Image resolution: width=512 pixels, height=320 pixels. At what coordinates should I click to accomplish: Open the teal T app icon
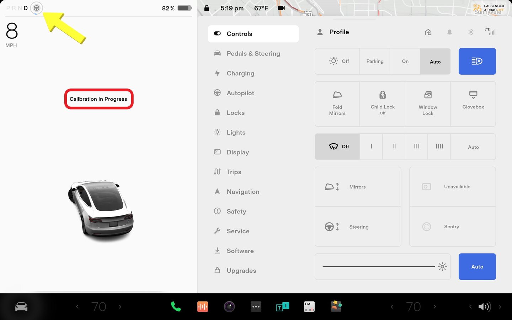[283, 306]
